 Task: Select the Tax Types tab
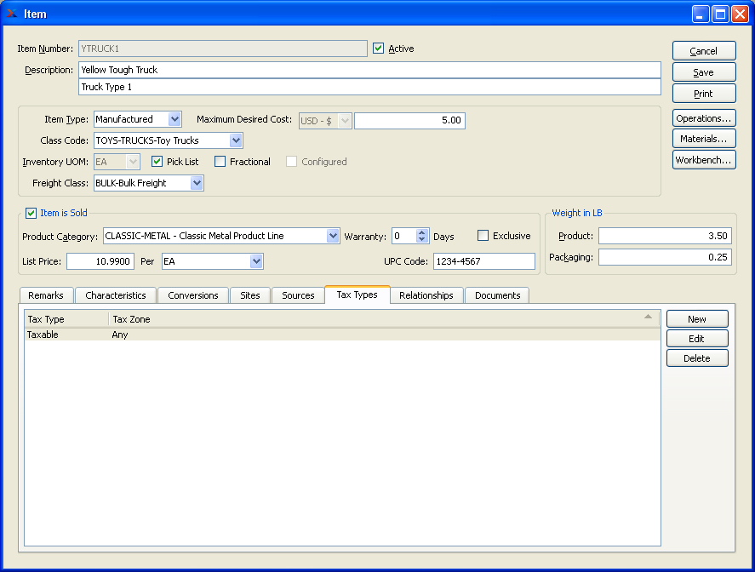pyautogui.click(x=357, y=295)
